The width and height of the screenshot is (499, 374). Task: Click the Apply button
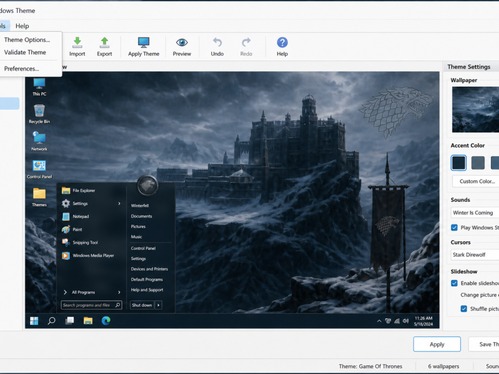point(437,344)
